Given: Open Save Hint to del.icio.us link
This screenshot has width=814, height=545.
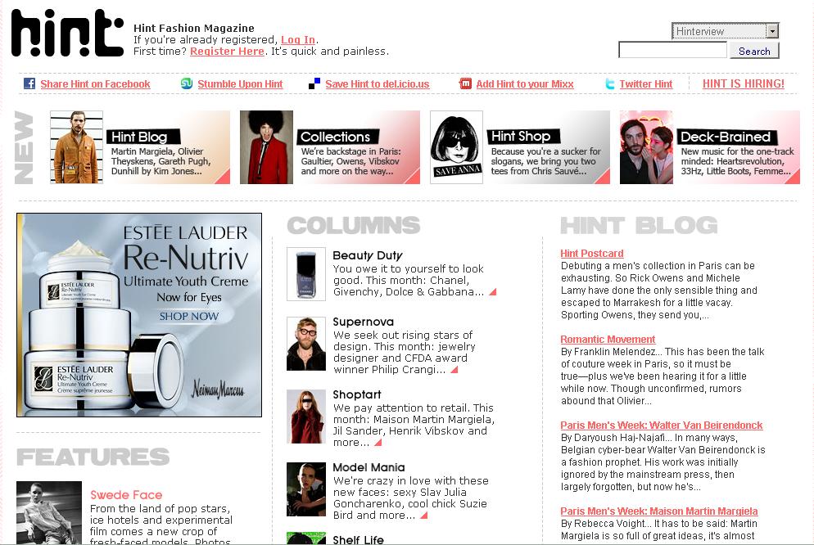Looking at the screenshot, I should pyautogui.click(x=378, y=84).
